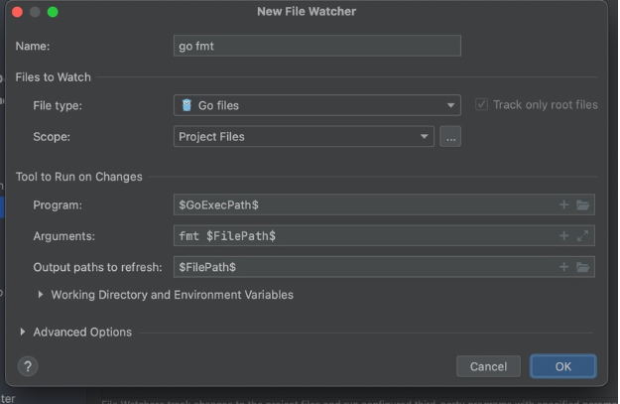The image size is (620, 404).
Task: Click the Arguments input field
Action: click(x=362, y=235)
